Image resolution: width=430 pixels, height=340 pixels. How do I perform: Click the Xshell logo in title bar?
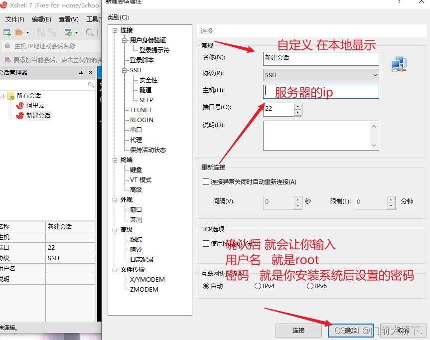[x=3, y=4]
